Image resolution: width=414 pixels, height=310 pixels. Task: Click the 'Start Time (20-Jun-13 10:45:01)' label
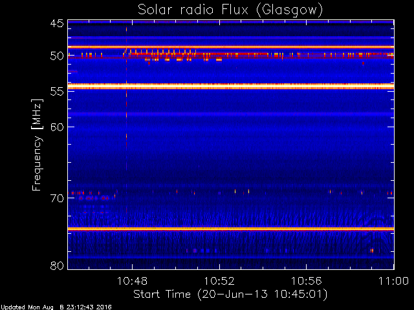click(x=230, y=294)
